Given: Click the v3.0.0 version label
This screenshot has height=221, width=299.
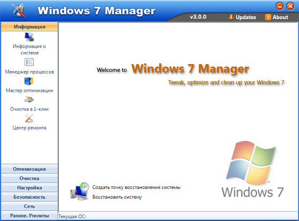Looking at the screenshot, I should [198, 17].
